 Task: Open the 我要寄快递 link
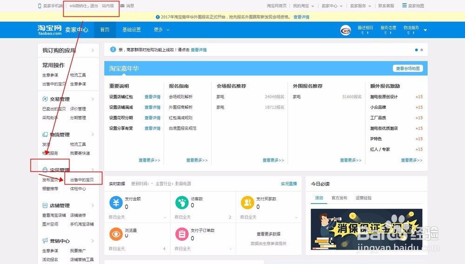[x=80, y=153]
